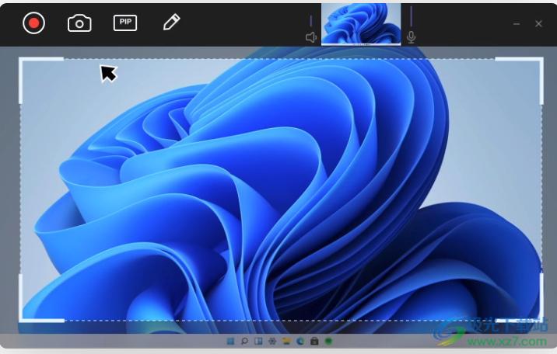Take a screenshot with the camera icon
The width and height of the screenshot is (557, 354).
[79, 23]
